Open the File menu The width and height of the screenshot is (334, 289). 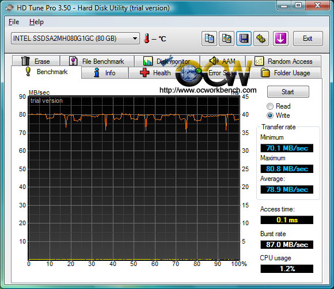click(x=14, y=22)
